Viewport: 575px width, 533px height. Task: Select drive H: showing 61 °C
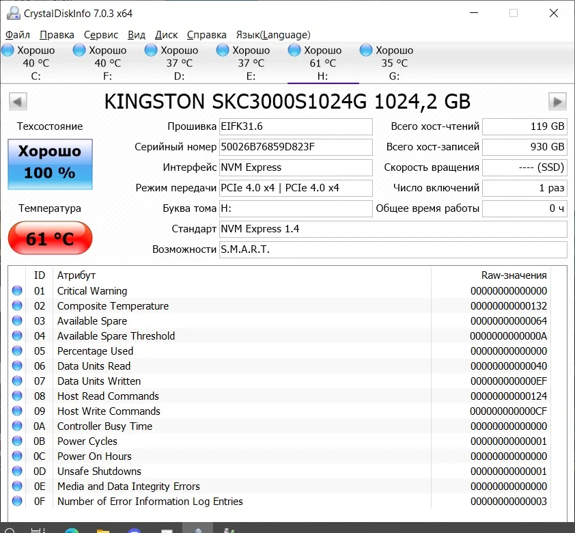323,63
